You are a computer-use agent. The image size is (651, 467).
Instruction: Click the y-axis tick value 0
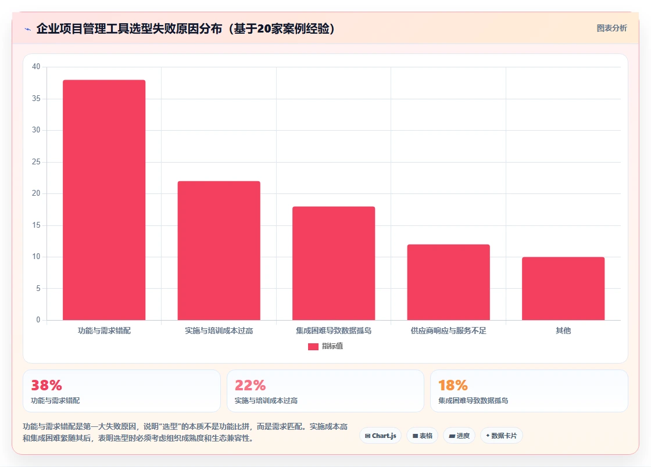pyautogui.click(x=38, y=320)
